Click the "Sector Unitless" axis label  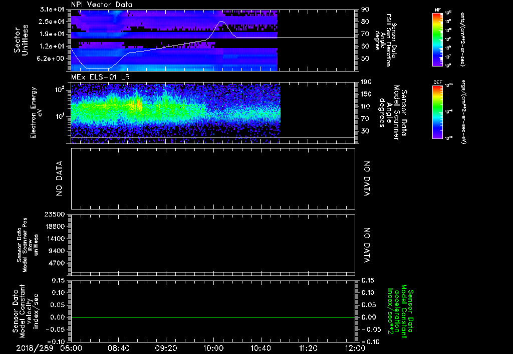pyautogui.click(x=21, y=40)
